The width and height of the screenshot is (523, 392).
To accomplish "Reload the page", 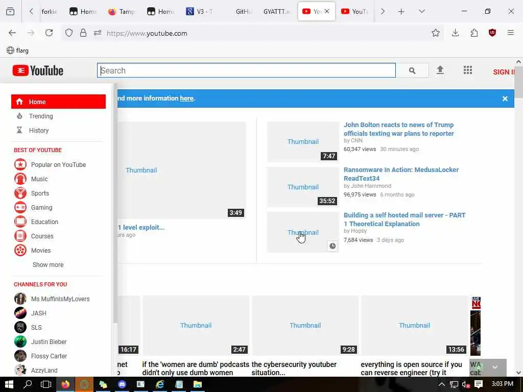I will pyautogui.click(x=49, y=33).
